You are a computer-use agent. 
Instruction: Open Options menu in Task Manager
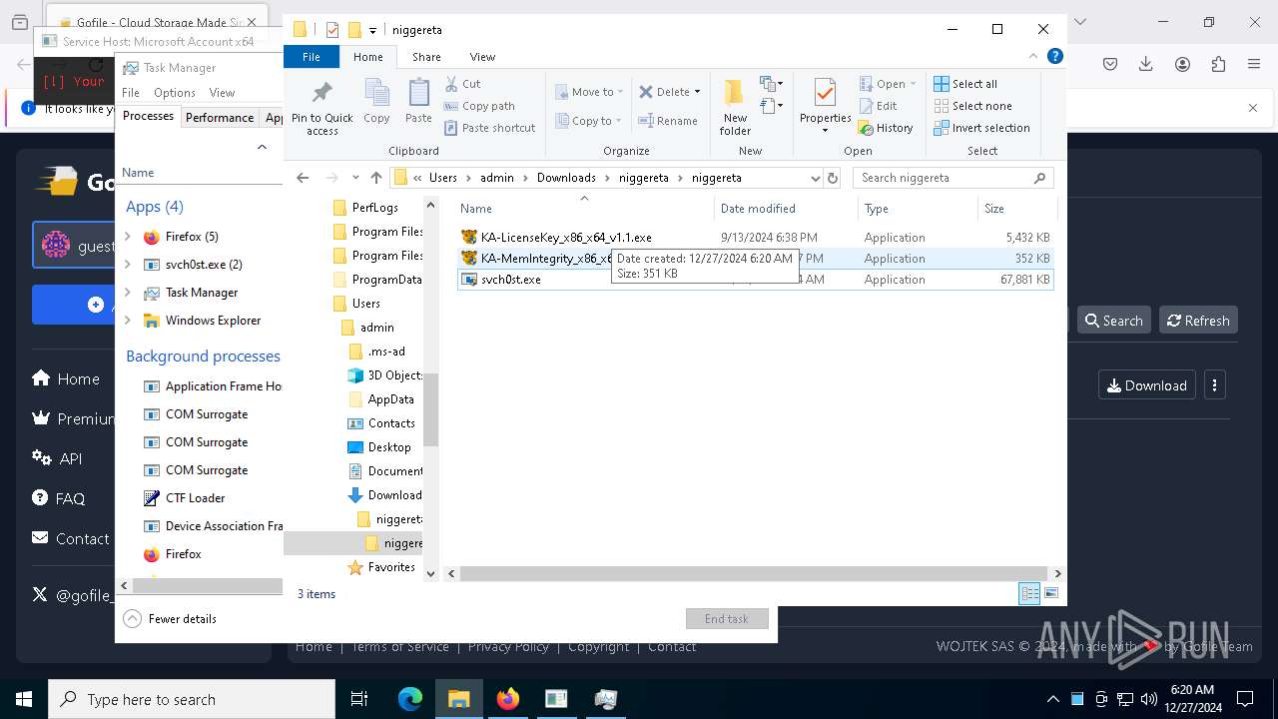pyautogui.click(x=174, y=92)
